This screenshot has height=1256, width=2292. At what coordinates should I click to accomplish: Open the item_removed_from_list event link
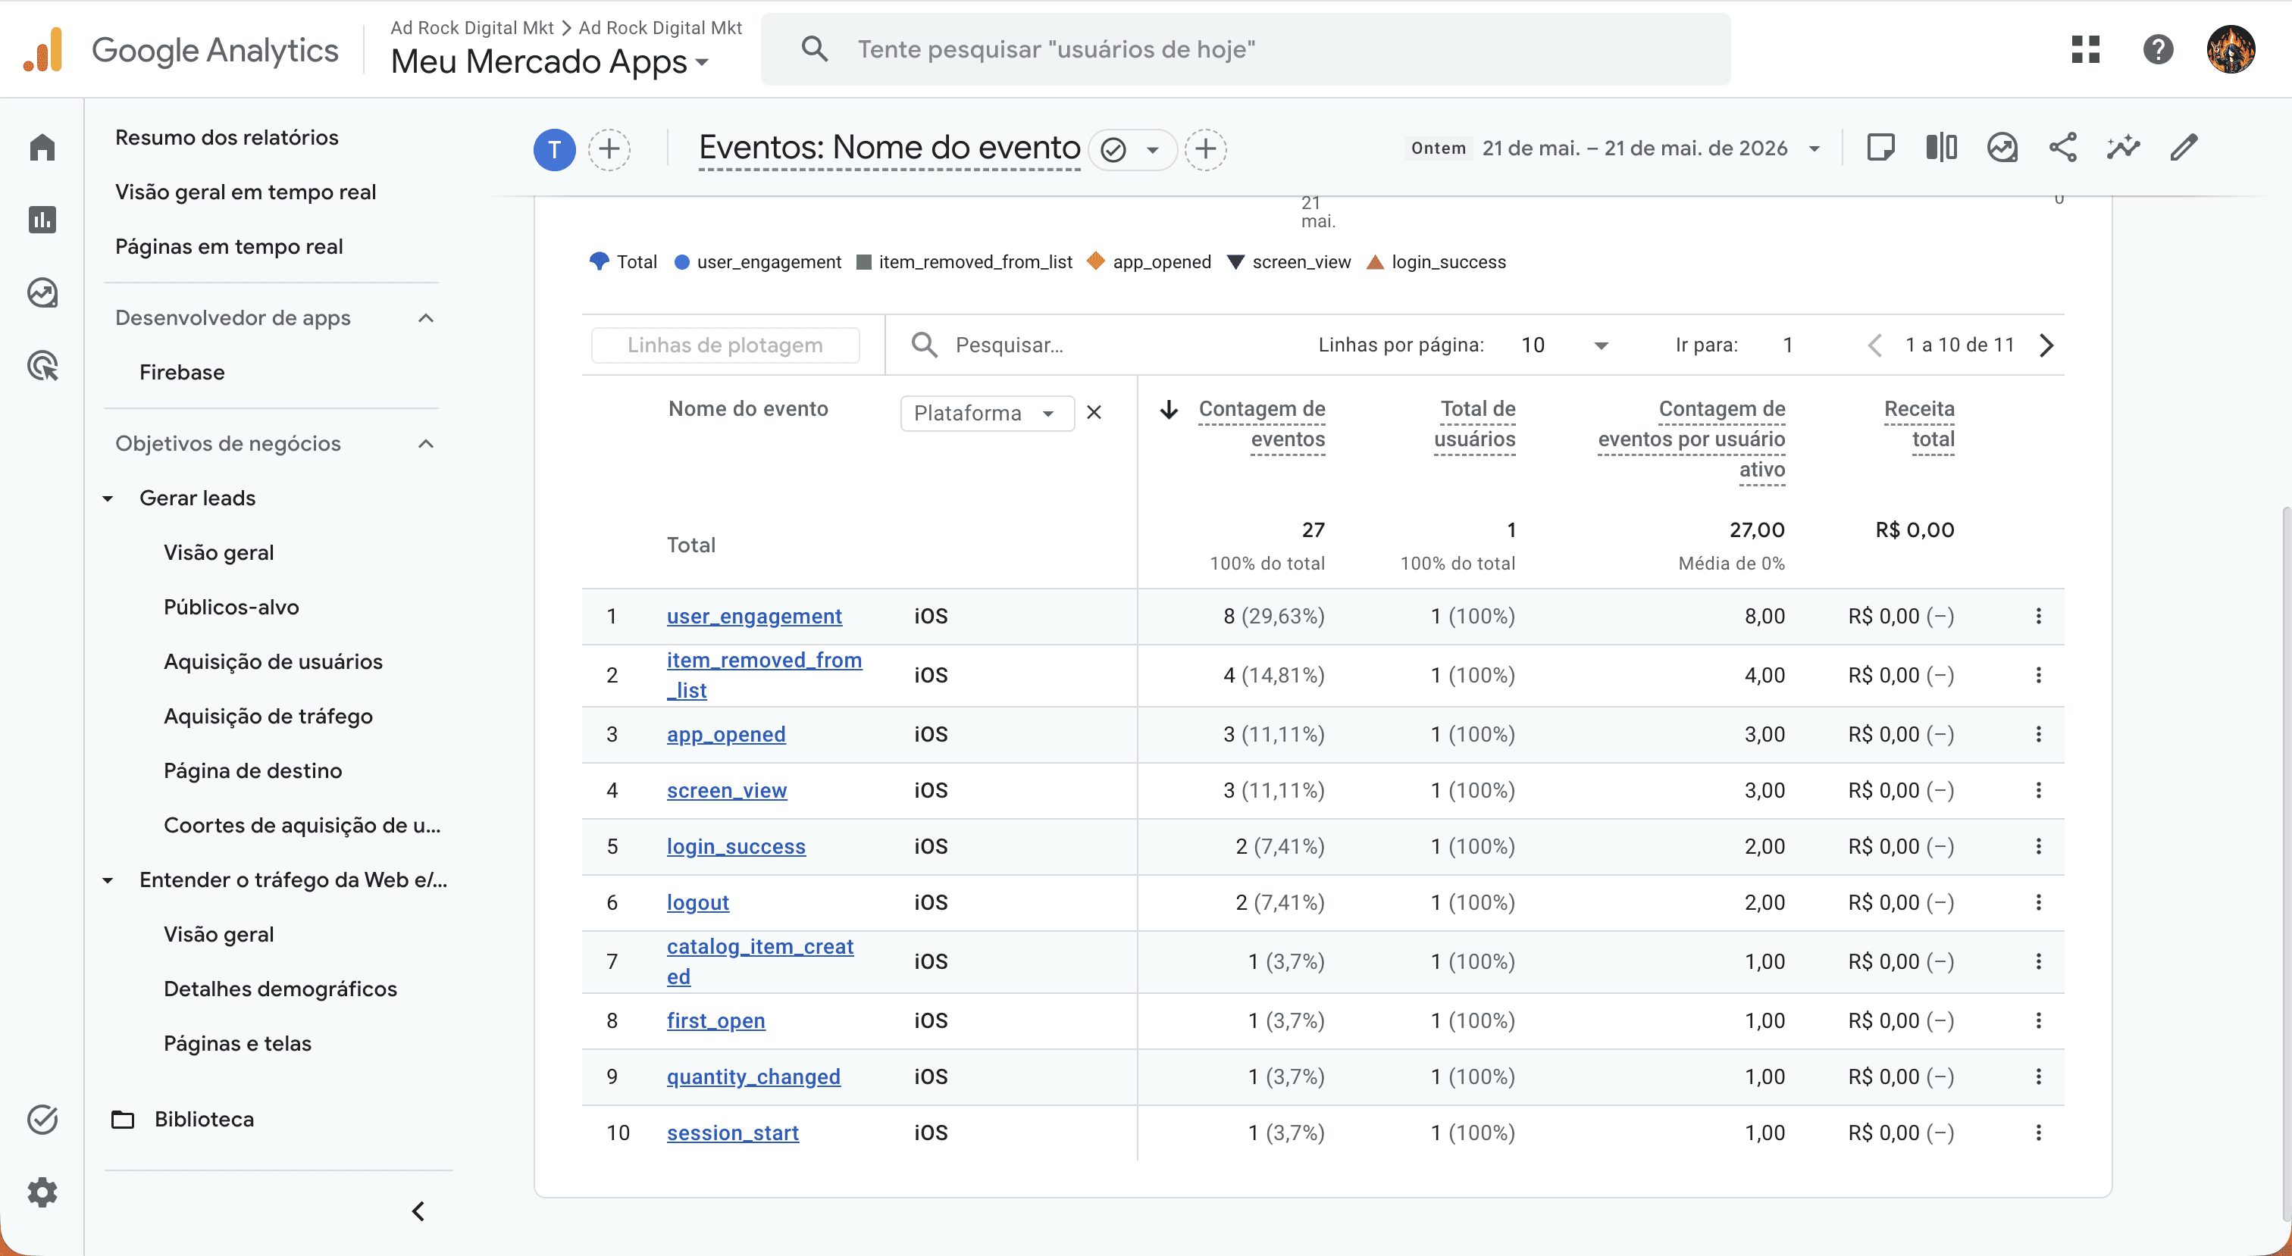coord(764,675)
